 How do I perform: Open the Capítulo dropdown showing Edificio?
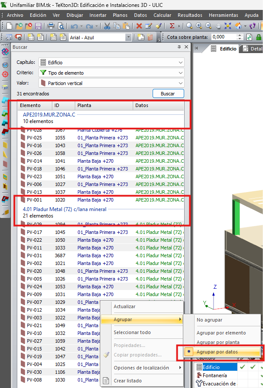click(x=111, y=63)
